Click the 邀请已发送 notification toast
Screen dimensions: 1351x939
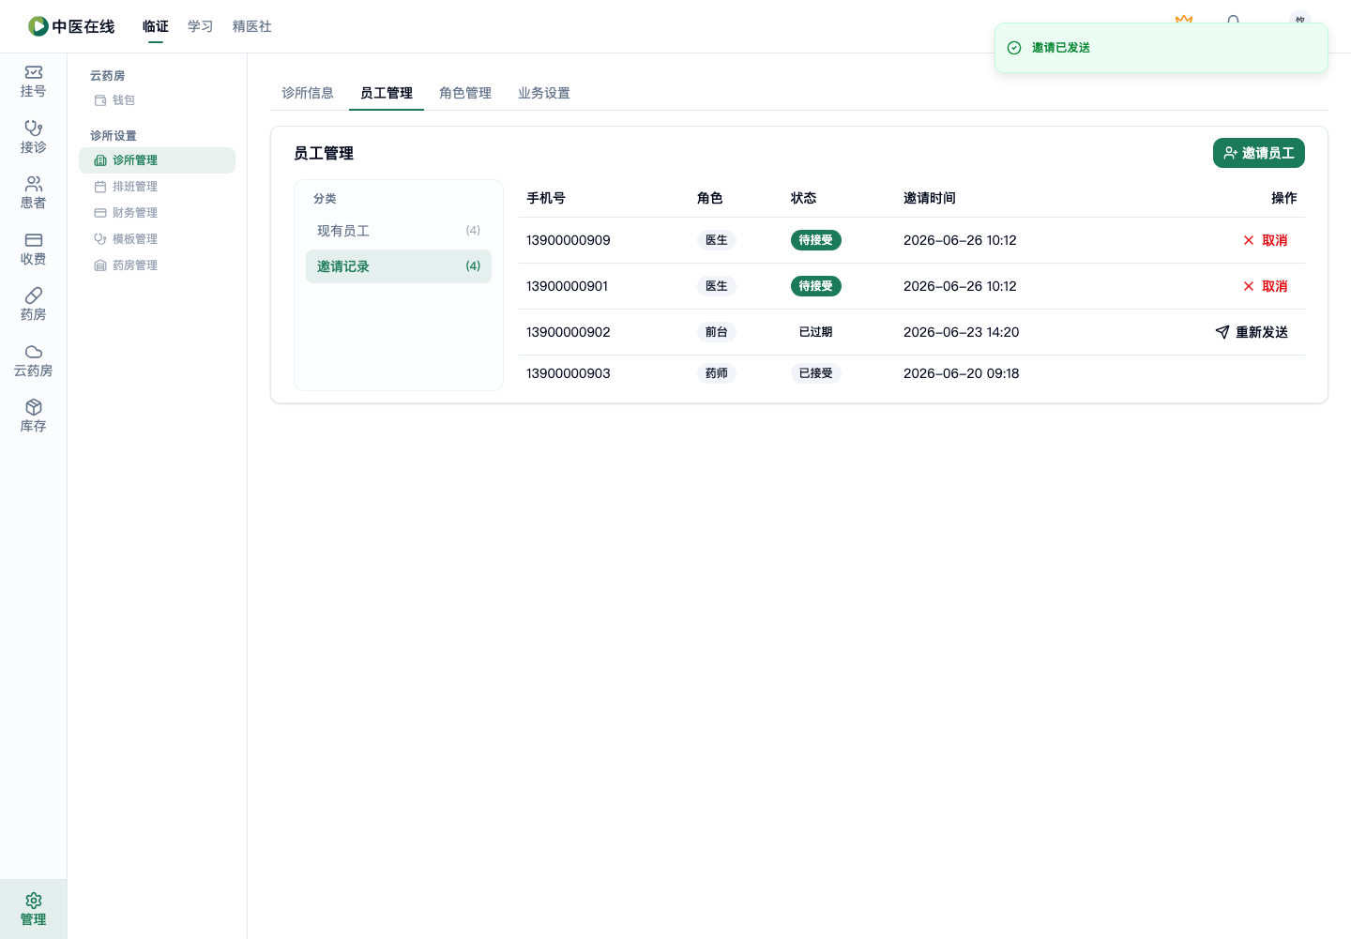coord(1161,48)
